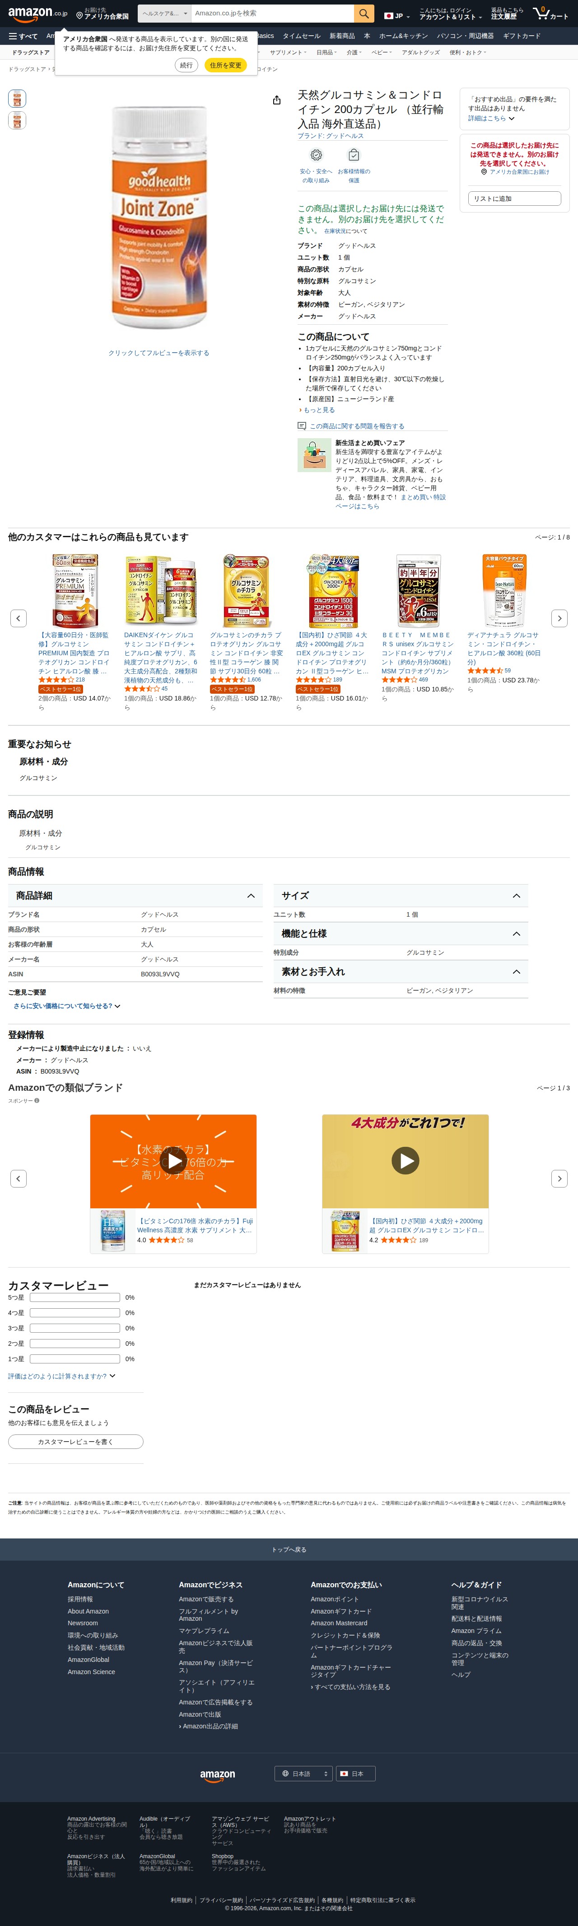Click the リストに追加 button
Screen dimensions: 578x1926
(x=514, y=199)
